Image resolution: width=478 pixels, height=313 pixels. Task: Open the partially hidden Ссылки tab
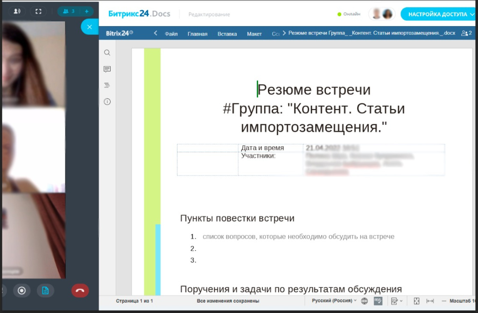(275, 34)
